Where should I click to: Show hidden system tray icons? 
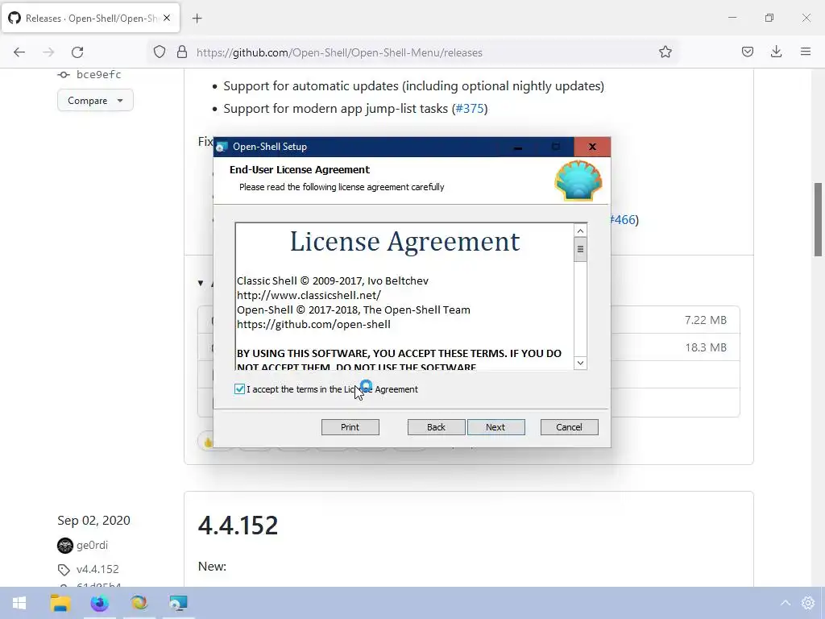coord(785,603)
